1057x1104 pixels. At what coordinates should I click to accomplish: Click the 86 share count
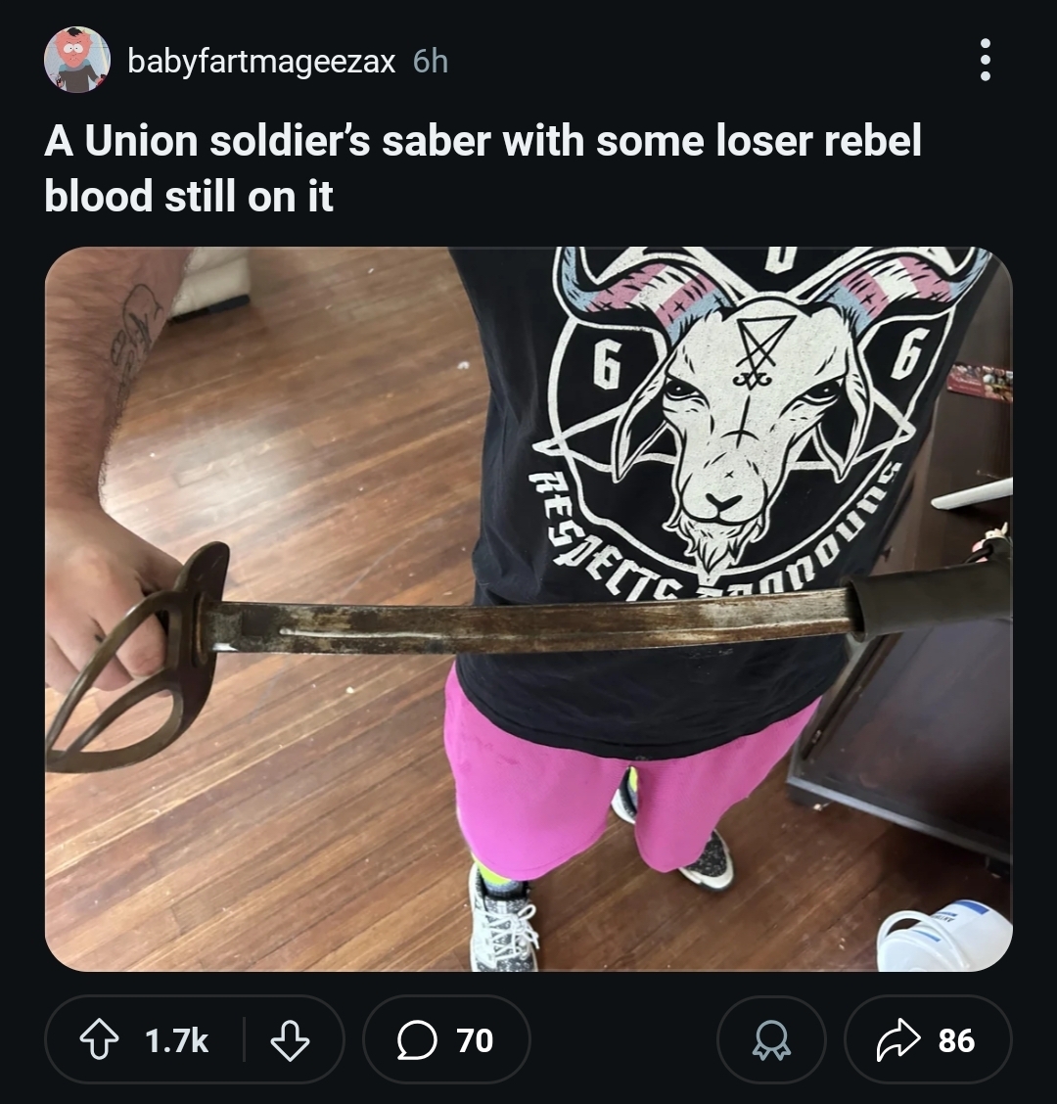(x=956, y=1040)
